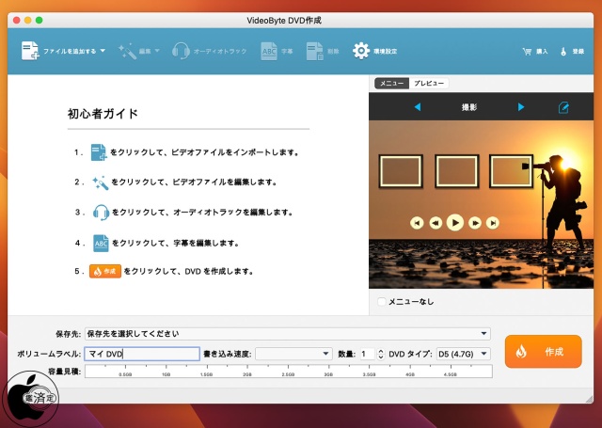The width and height of the screenshot is (602, 428).
Task: Switch to the プレビュー tab
Action: 429,84
